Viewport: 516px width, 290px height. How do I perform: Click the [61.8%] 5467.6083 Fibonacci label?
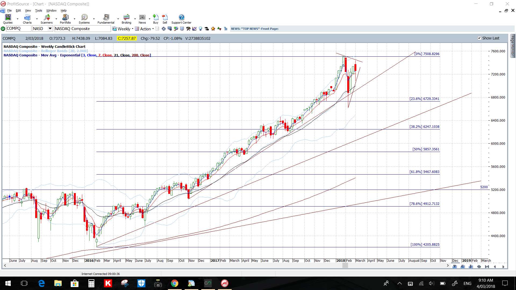pos(424,172)
